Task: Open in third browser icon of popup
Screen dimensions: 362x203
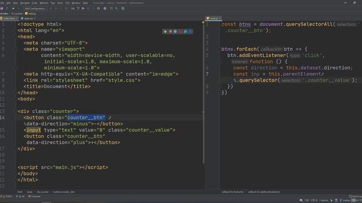Action: (175, 32)
